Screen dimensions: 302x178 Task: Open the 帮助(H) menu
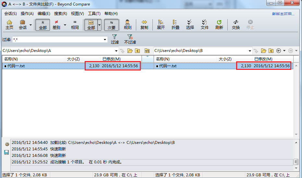coord(111,14)
